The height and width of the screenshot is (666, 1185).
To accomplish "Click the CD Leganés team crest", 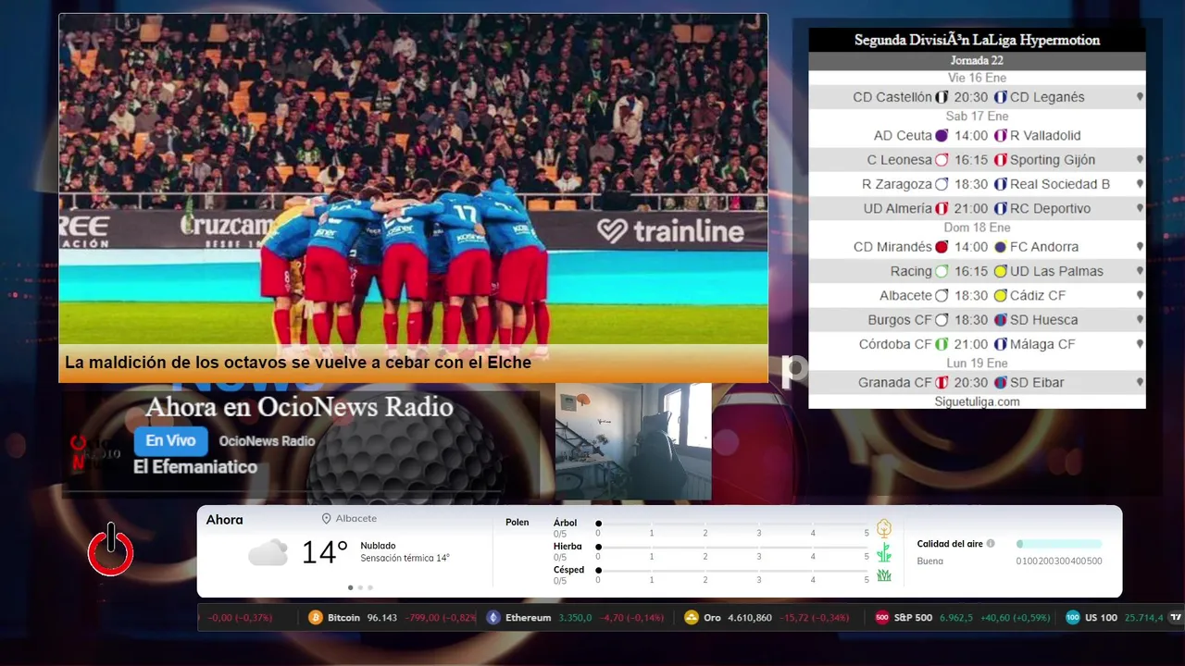I will pyautogui.click(x=1001, y=97).
